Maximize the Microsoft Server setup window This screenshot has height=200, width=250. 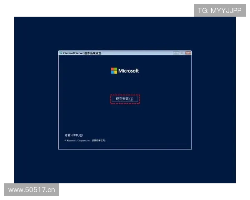[182, 53]
